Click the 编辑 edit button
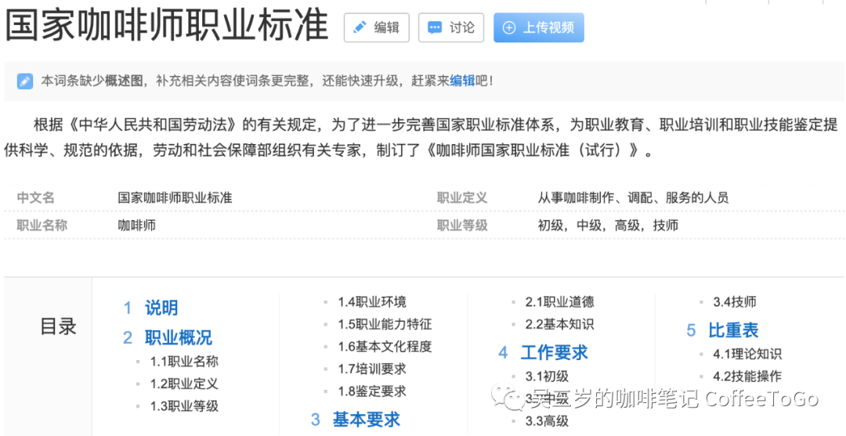Screen dimensions: 846x436 (377, 27)
